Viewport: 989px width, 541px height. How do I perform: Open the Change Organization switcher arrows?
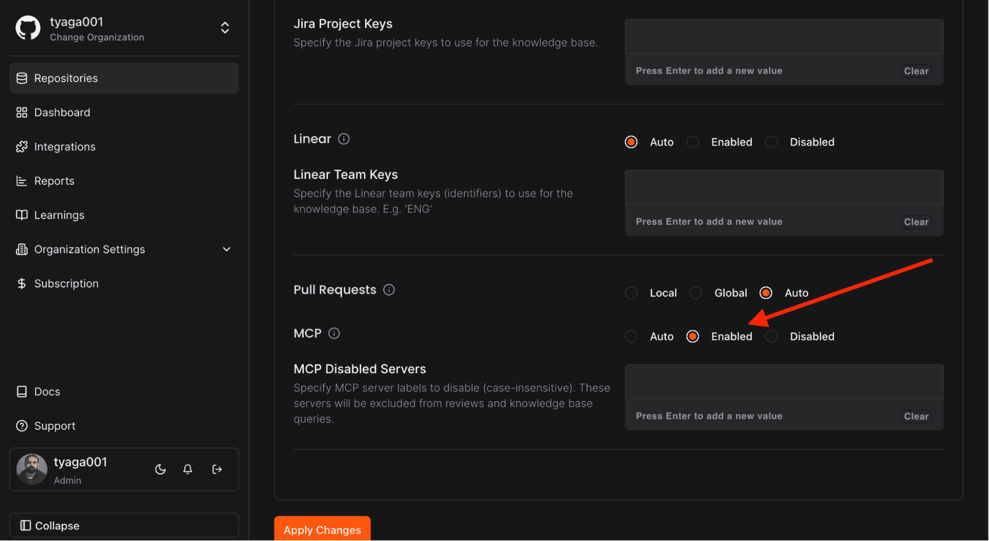click(x=225, y=28)
